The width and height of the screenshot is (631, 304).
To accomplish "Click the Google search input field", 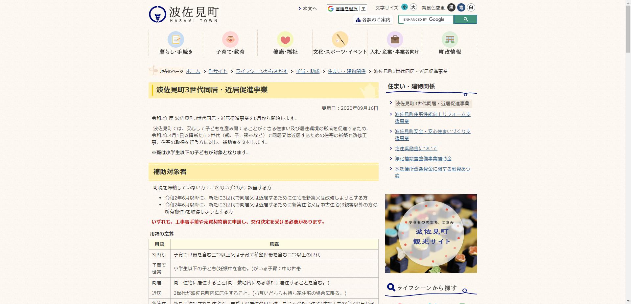I will click(x=426, y=19).
